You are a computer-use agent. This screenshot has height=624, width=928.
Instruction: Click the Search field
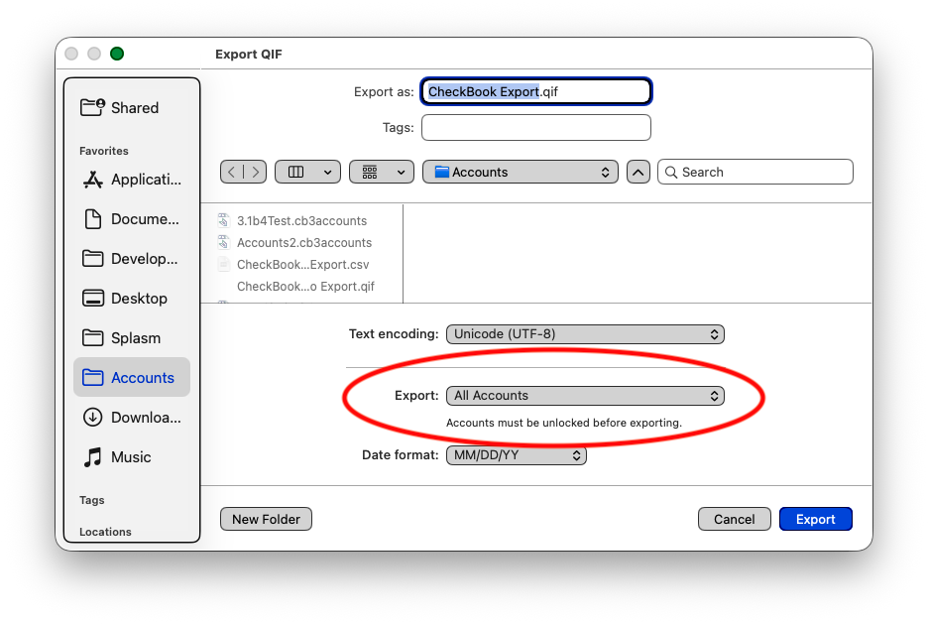click(x=755, y=173)
